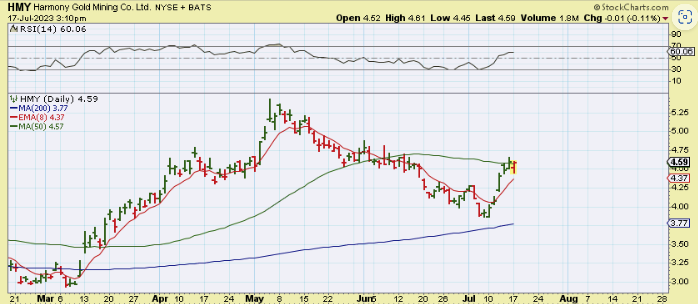This screenshot has width=698, height=304.
Task: Click the 4.37 EMA value tag
Action: (x=679, y=178)
